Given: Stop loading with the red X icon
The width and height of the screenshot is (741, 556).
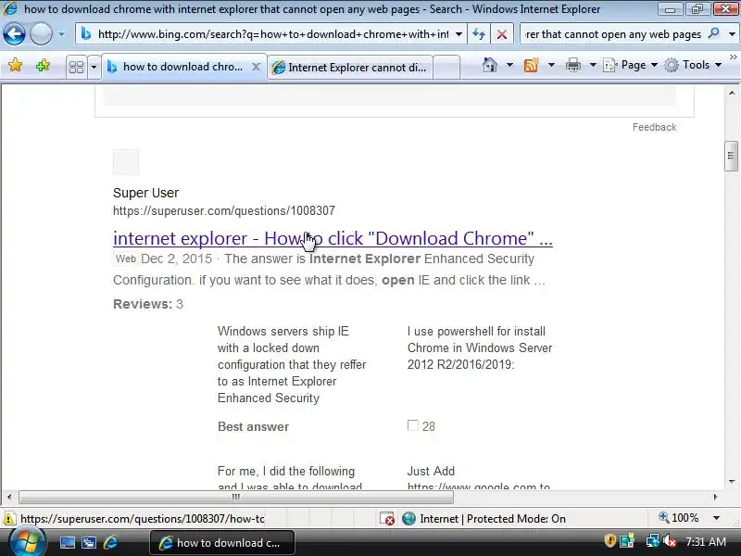Looking at the screenshot, I should 502,34.
